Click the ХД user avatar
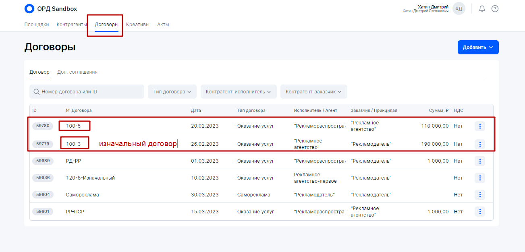Image resolution: width=525 pixels, height=252 pixels. click(459, 8)
